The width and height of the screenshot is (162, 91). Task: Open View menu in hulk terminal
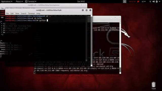(x=17, y=13)
